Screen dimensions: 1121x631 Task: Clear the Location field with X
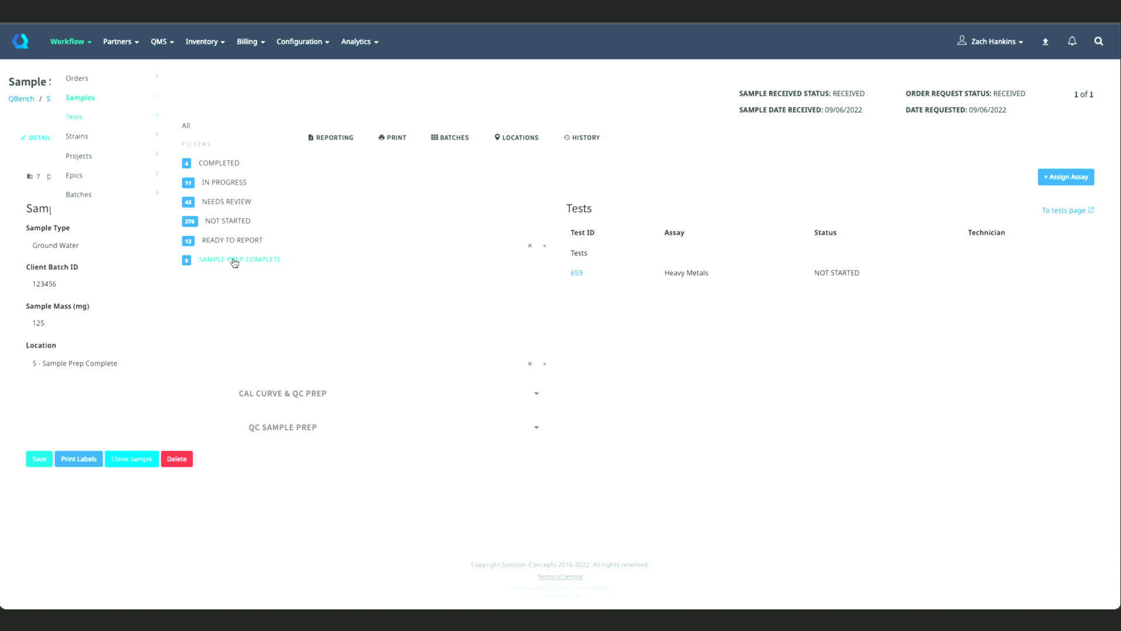pos(530,363)
